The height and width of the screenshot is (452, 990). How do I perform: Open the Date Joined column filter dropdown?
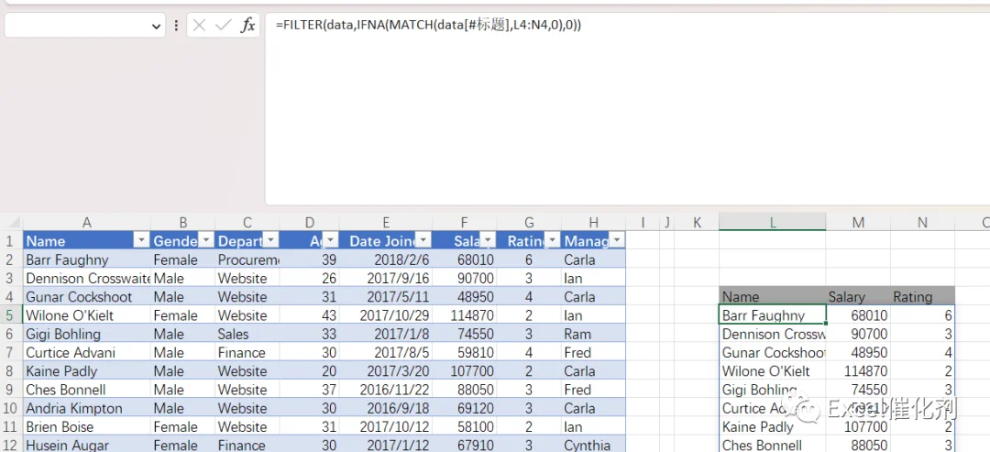[423, 240]
